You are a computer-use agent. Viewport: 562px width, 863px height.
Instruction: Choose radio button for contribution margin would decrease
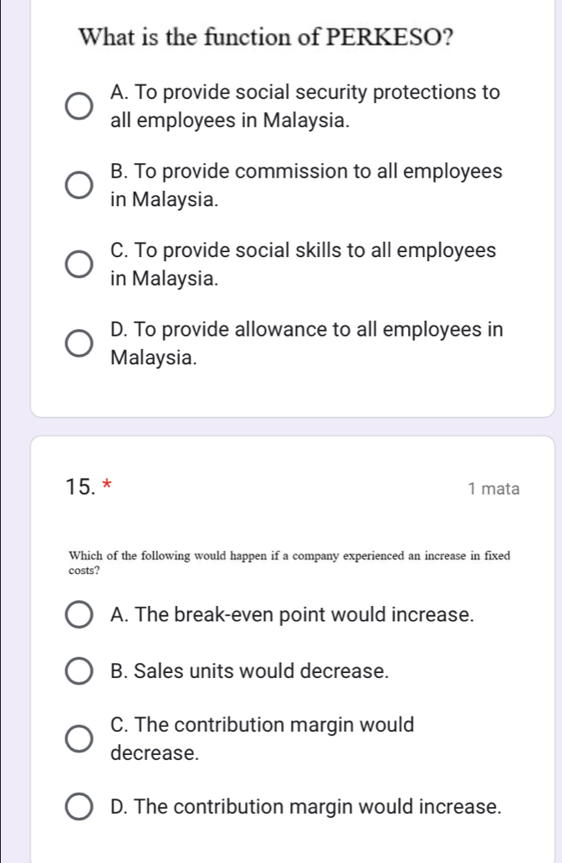click(x=80, y=738)
